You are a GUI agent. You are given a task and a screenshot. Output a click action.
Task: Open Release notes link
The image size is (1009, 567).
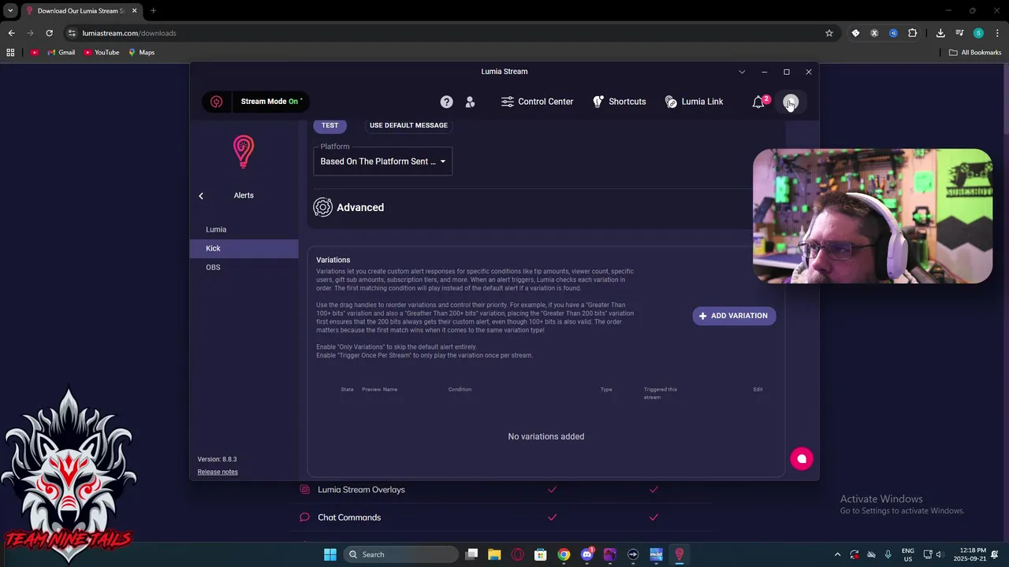click(218, 472)
